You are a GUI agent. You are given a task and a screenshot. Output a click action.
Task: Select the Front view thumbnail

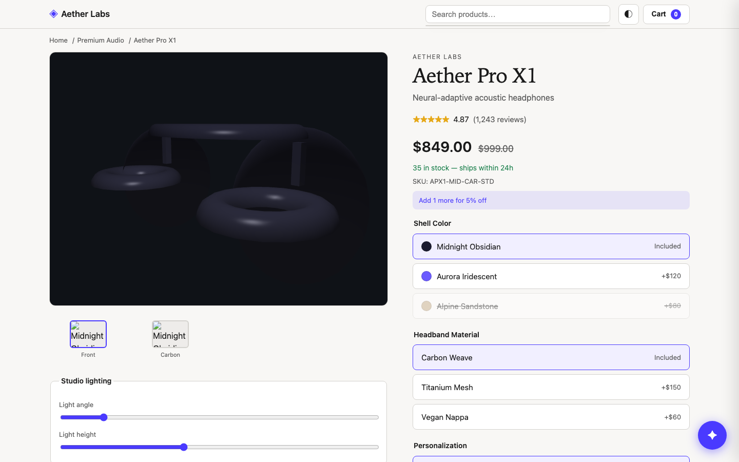coord(88,334)
